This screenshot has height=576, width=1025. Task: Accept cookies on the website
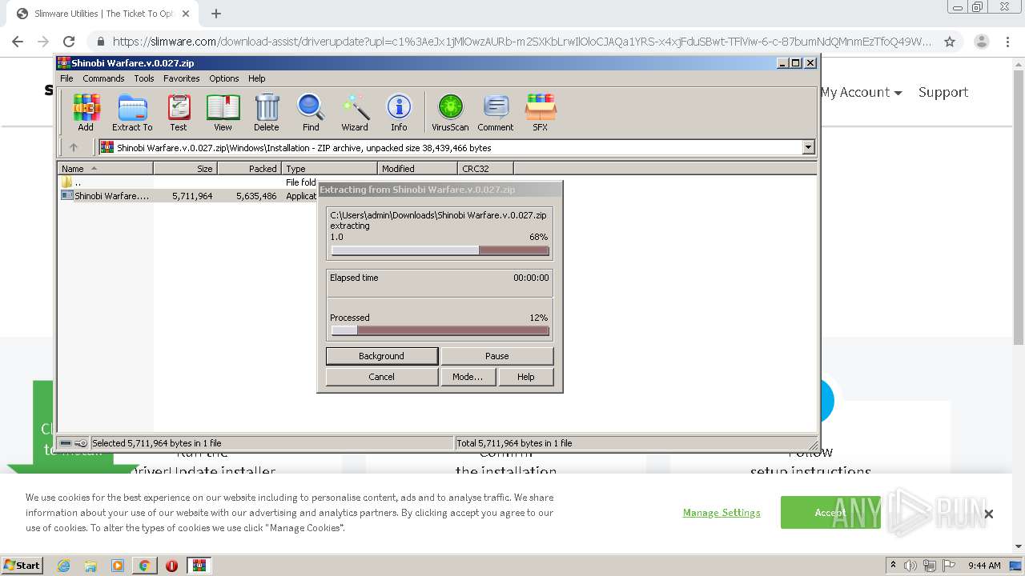coord(830,512)
